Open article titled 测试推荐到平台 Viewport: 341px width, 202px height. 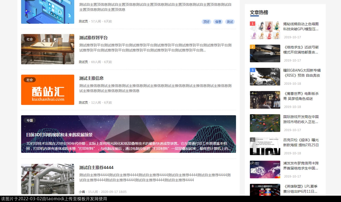(93, 38)
